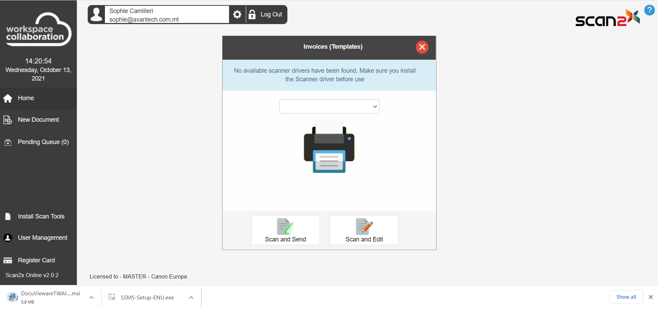Open User Management page
Image resolution: width=658 pixels, height=309 pixels.
[42, 238]
